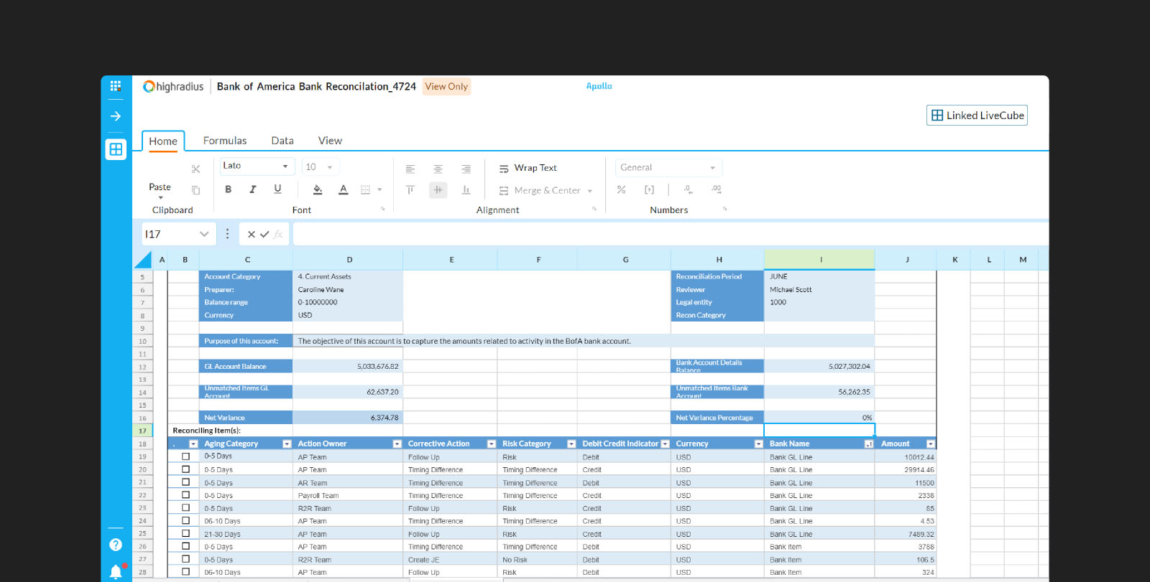This screenshot has height=582, width=1150.
Task: Pick the font color A swatch
Action: coord(344,189)
